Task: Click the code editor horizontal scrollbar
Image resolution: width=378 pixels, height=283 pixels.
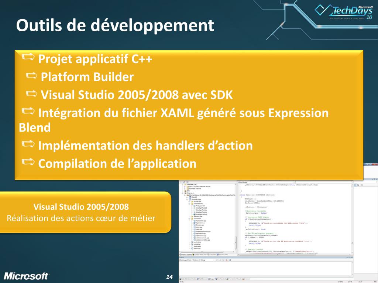Action: click(x=294, y=254)
